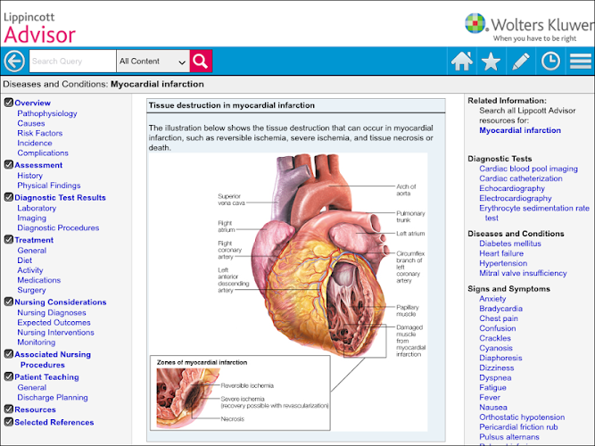
Task: Click the back arrow icon
Action: point(14,62)
